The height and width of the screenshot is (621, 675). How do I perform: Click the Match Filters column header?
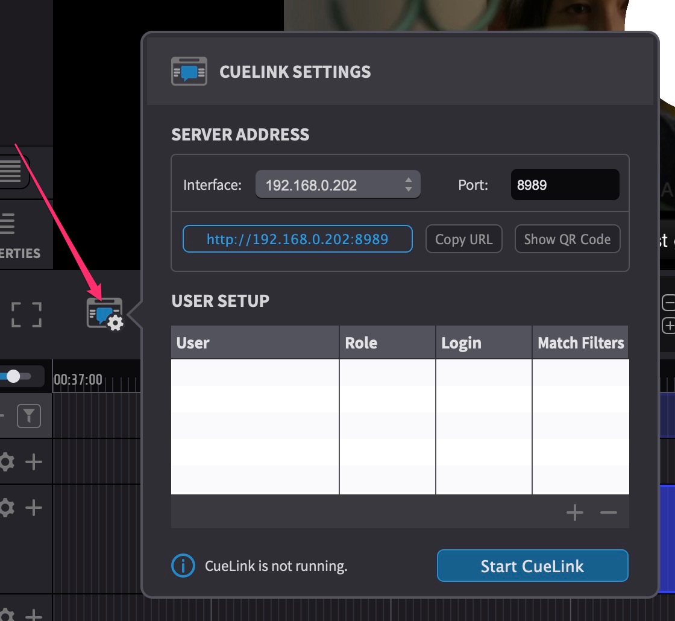point(580,343)
